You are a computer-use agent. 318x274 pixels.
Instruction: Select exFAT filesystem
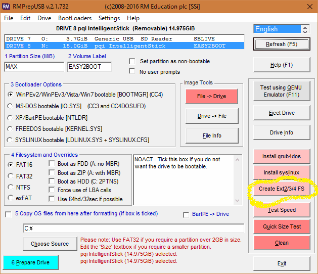(10, 197)
